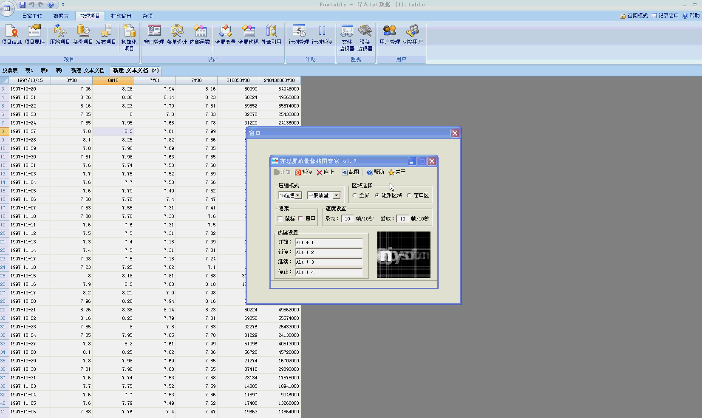The width and height of the screenshot is (702, 418).
Task: Open 菜单设计 menu design
Action: [x=177, y=34]
